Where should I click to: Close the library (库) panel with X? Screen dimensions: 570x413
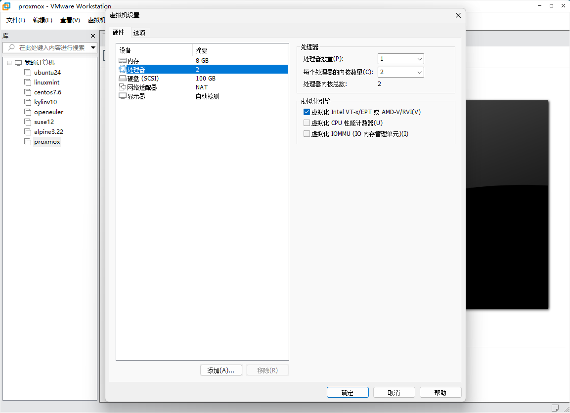93,36
